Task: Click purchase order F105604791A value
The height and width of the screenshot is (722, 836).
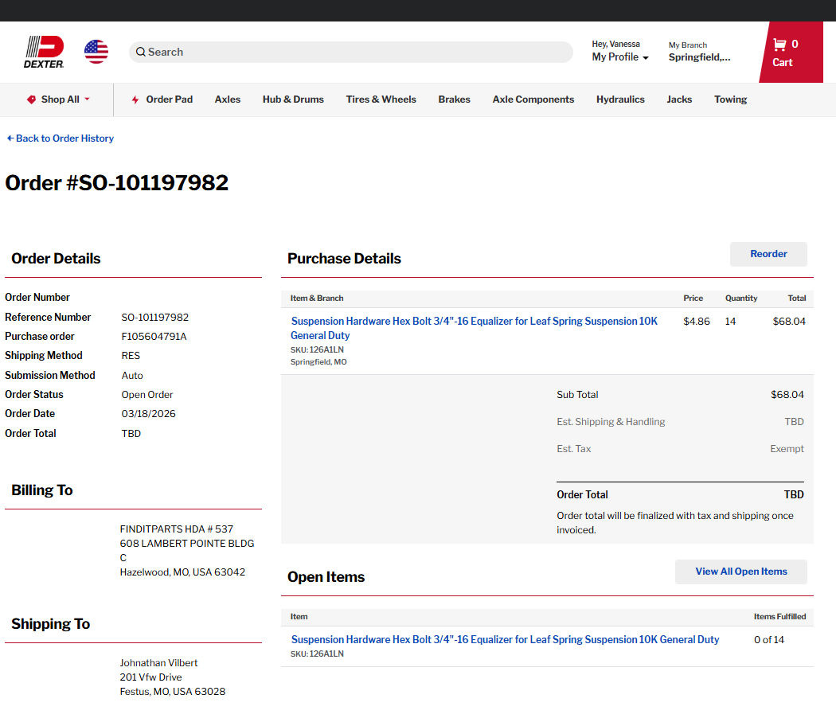Action: click(154, 337)
